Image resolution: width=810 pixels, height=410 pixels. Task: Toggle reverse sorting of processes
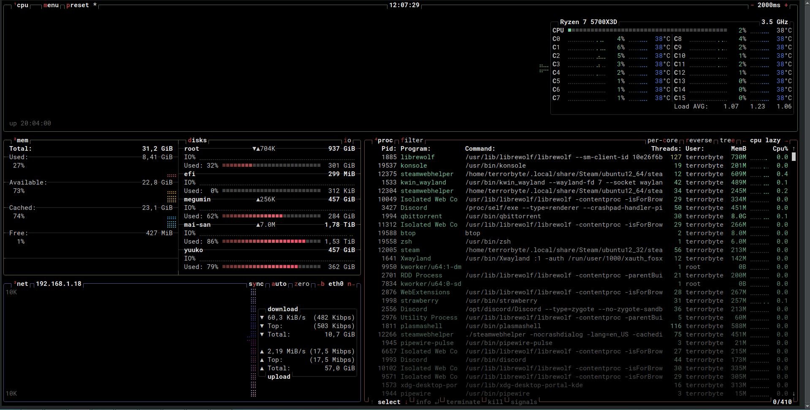pyautogui.click(x=699, y=141)
